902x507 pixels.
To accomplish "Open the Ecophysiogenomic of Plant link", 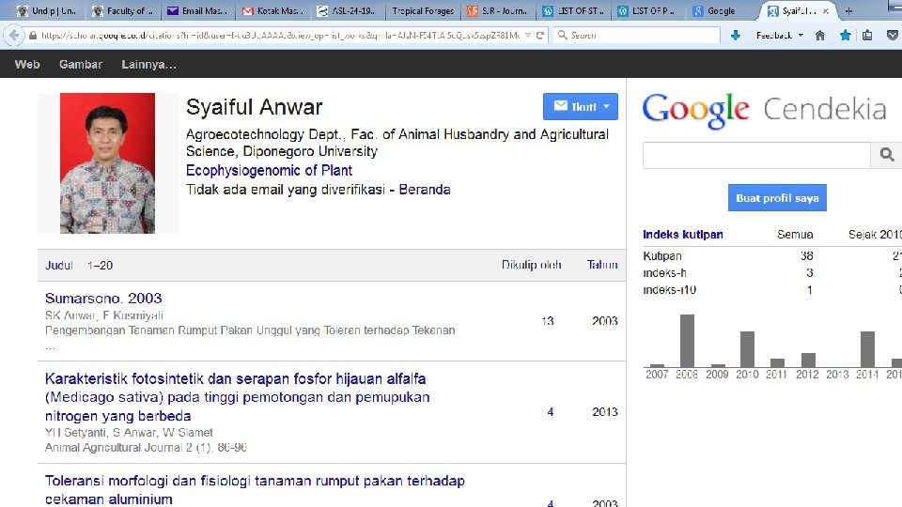I will click(x=269, y=171).
